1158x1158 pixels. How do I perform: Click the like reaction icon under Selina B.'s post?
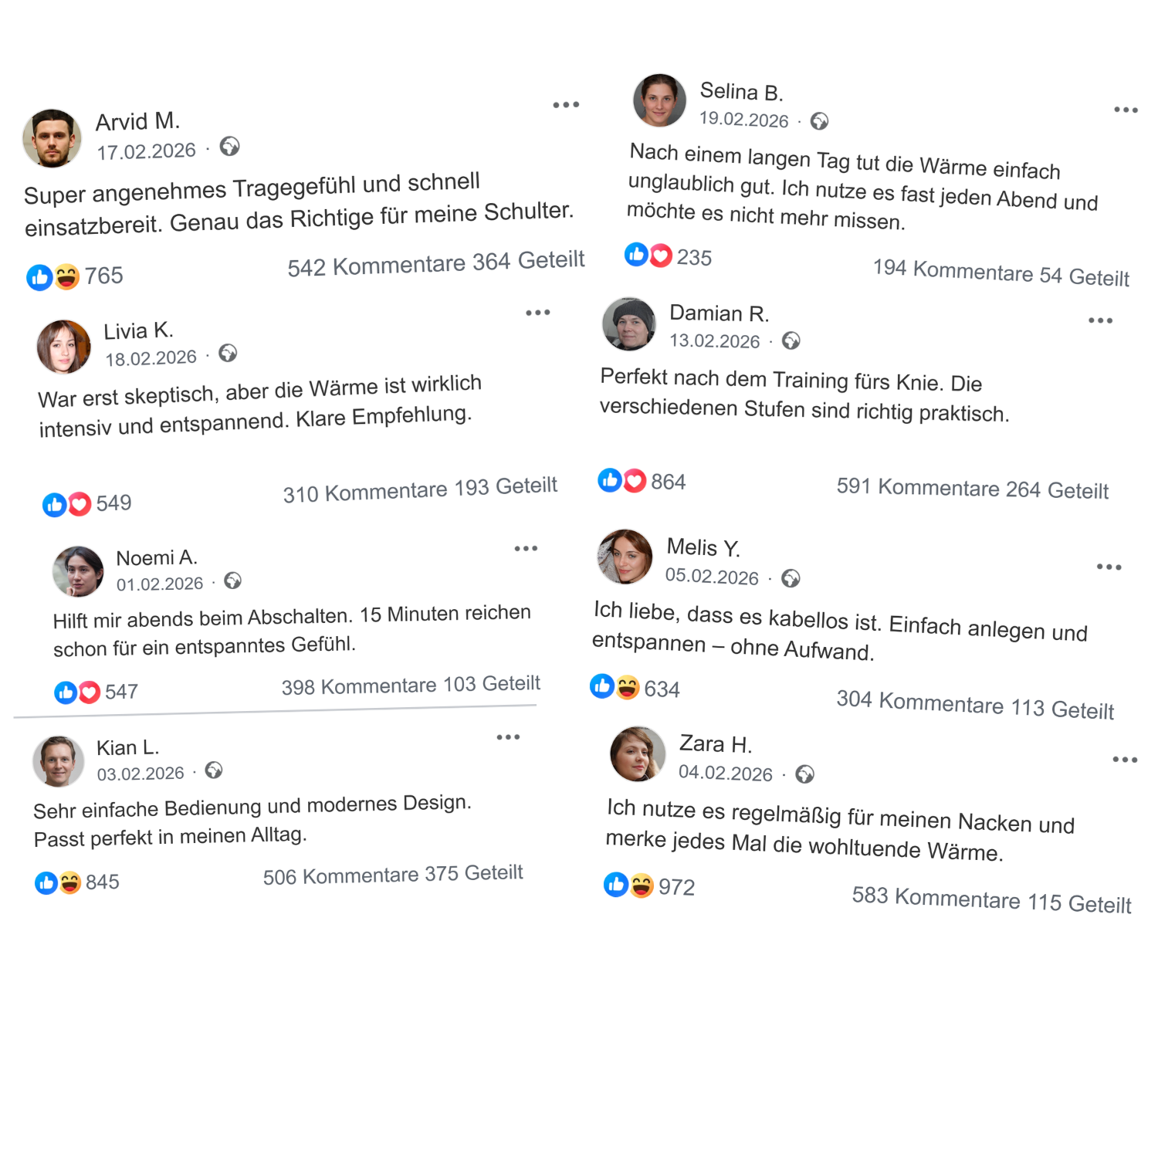636,254
